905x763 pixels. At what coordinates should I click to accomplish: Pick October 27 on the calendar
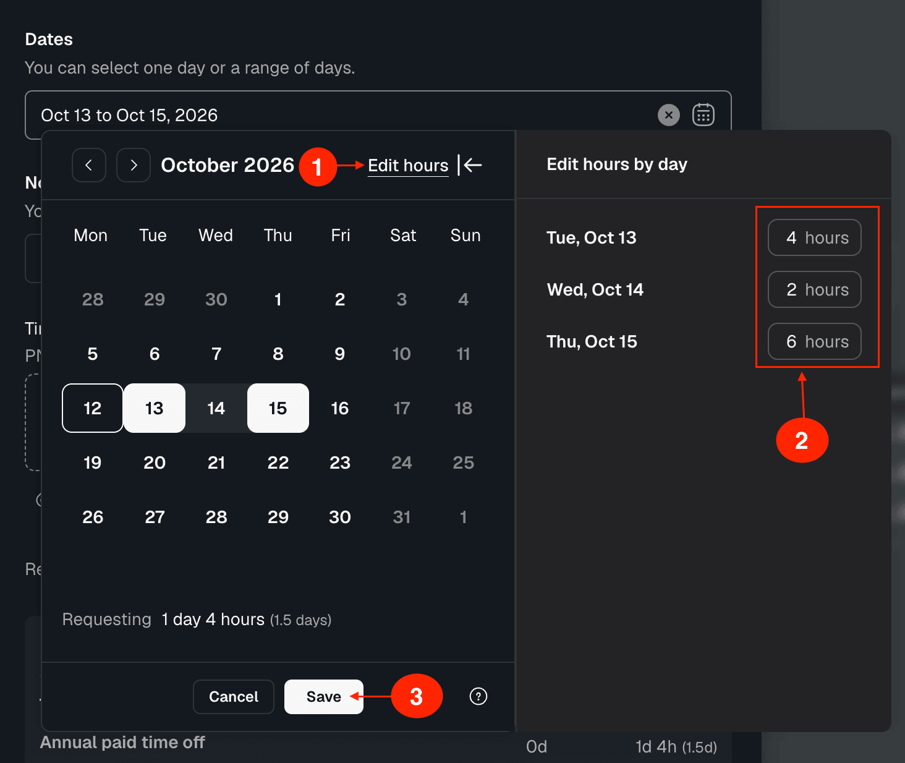[x=155, y=517]
